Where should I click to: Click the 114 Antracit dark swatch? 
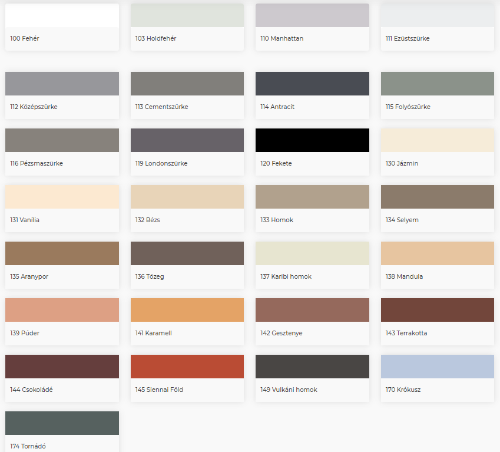click(x=312, y=84)
